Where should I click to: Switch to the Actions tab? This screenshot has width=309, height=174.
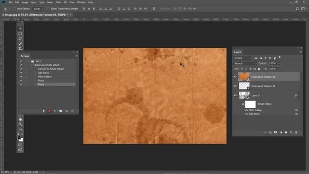(25, 56)
